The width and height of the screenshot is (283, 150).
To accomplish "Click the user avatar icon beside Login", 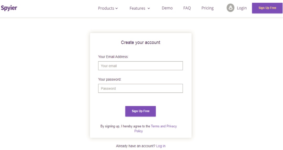I will (230, 8).
